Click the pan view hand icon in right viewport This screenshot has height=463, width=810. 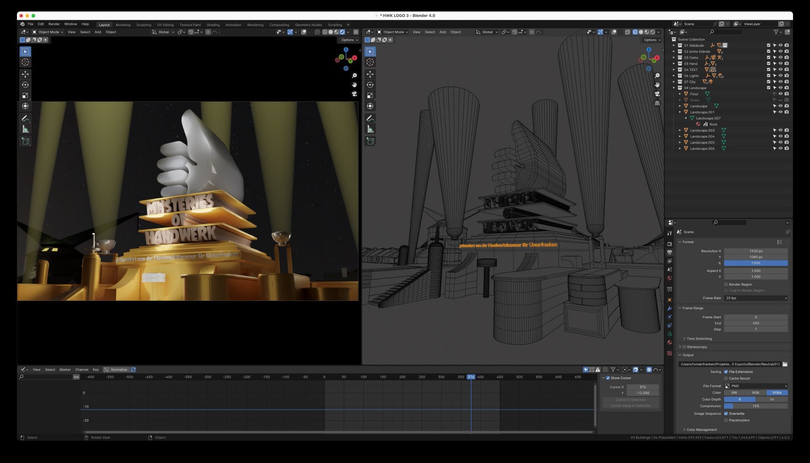click(x=657, y=85)
